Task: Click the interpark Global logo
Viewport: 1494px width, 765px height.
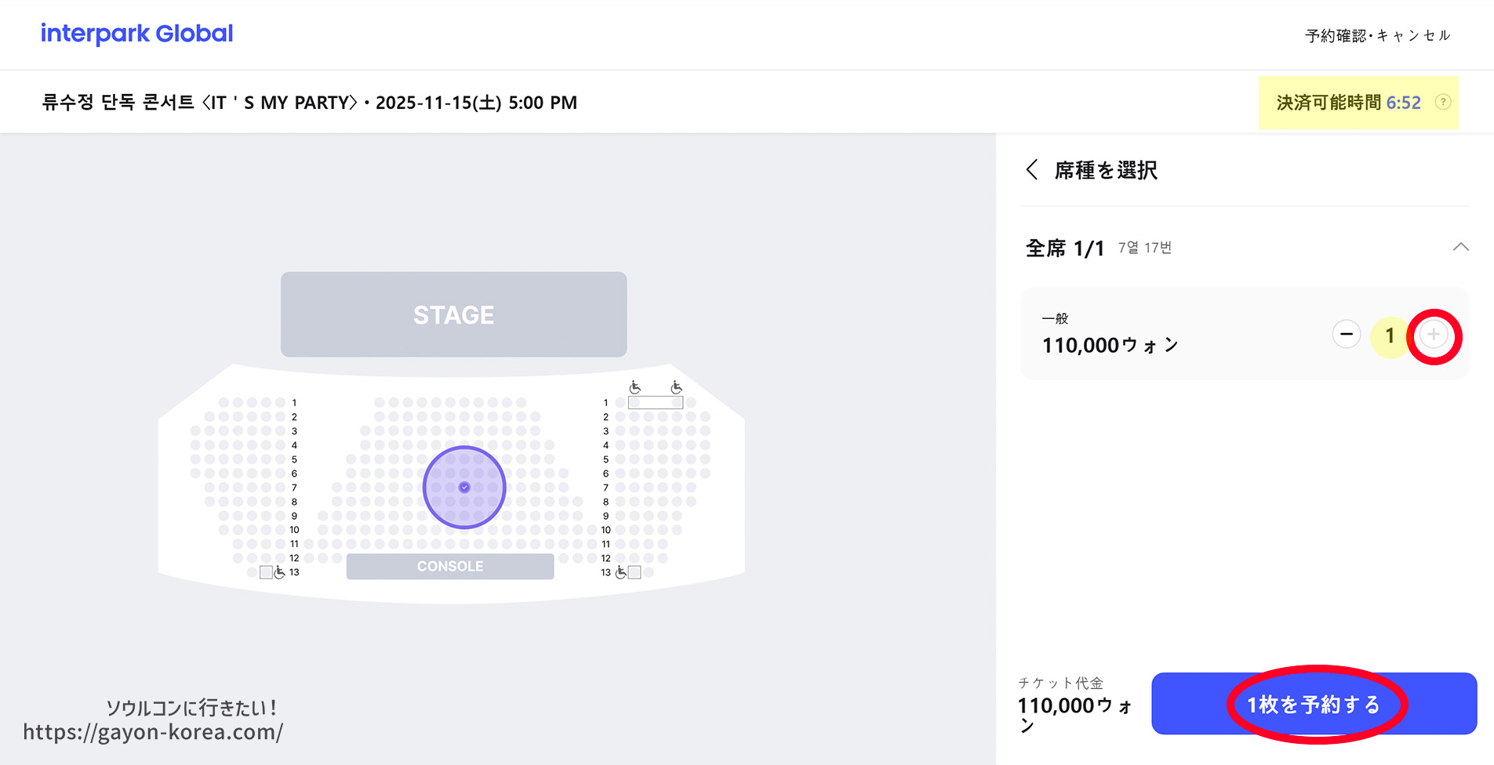Action: (x=137, y=34)
